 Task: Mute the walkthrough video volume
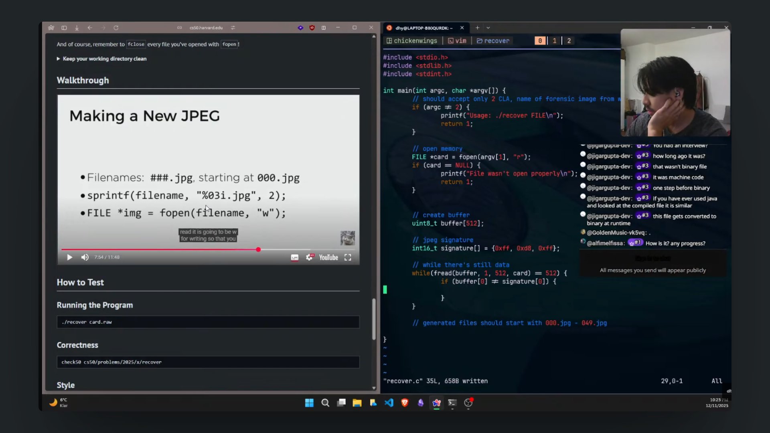click(85, 257)
